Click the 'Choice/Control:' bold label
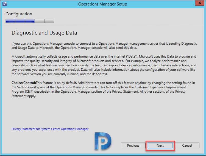Viewport: 206px width, 156px height. (24, 83)
